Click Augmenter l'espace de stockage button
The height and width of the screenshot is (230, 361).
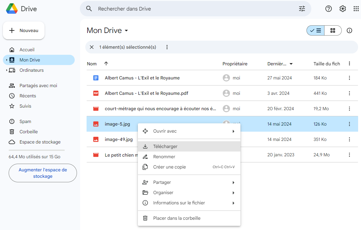43,173
